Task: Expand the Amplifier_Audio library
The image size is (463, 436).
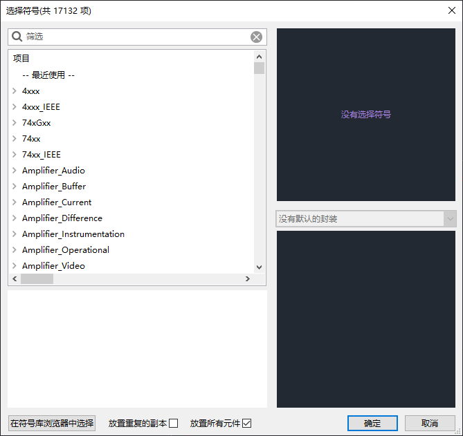Action: click(x=14, y=171)
